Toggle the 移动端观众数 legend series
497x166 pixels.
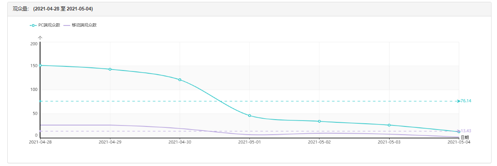[x=80, y=25]
